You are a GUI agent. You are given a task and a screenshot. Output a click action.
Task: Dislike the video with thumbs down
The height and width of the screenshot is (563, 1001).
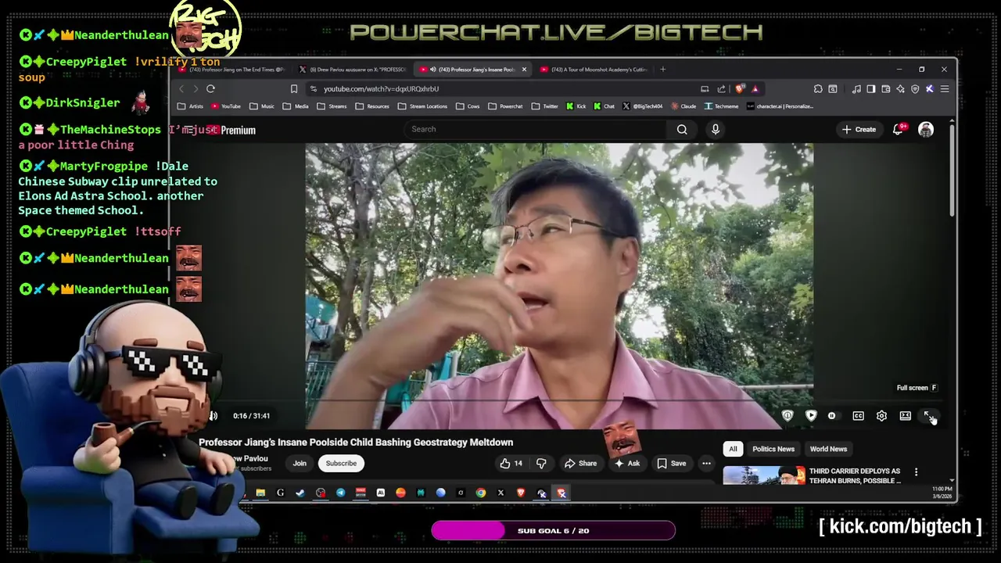coord(541,463)
